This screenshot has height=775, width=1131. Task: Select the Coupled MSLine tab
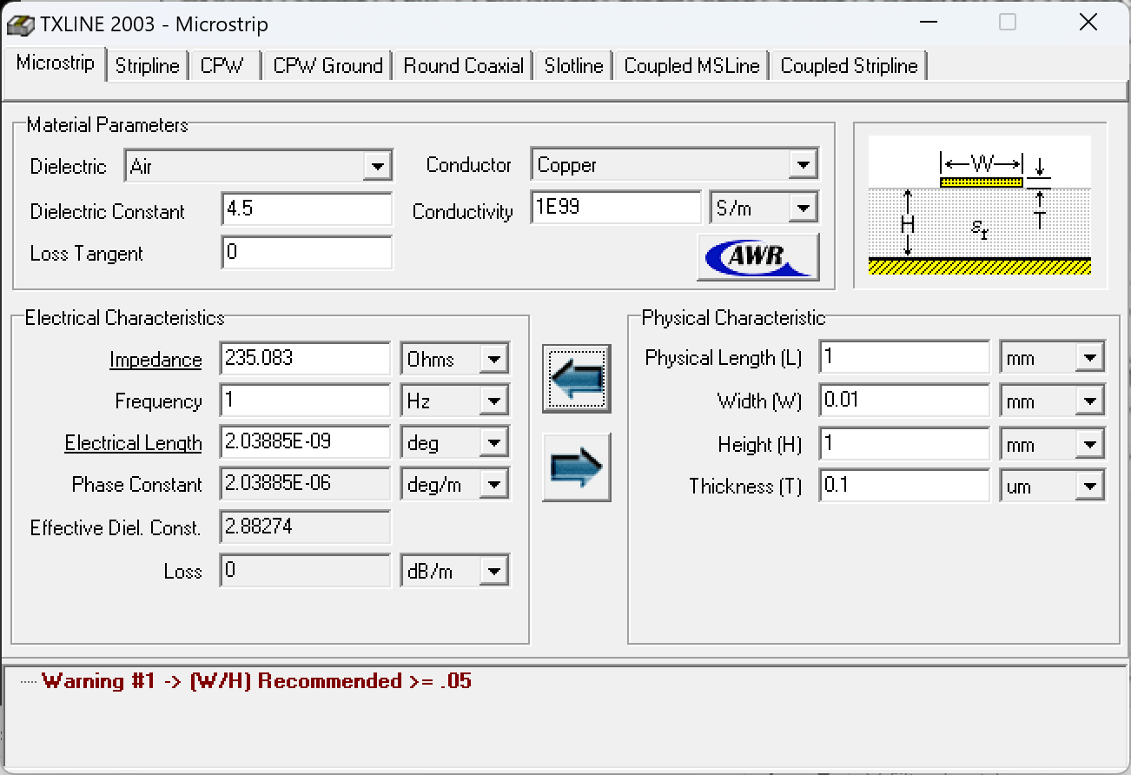click(x=691, y=66)
